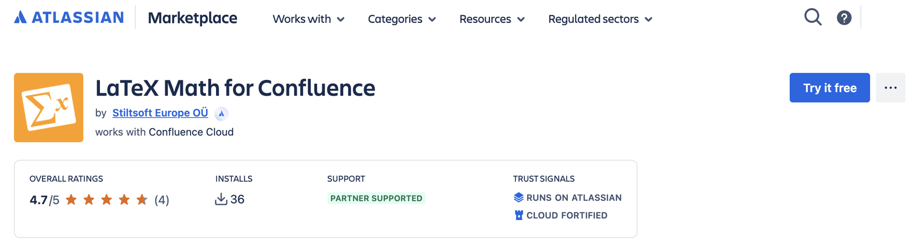Click the installs count 36
The height and width of the screenshot is (252, 918).
[237, 199]
